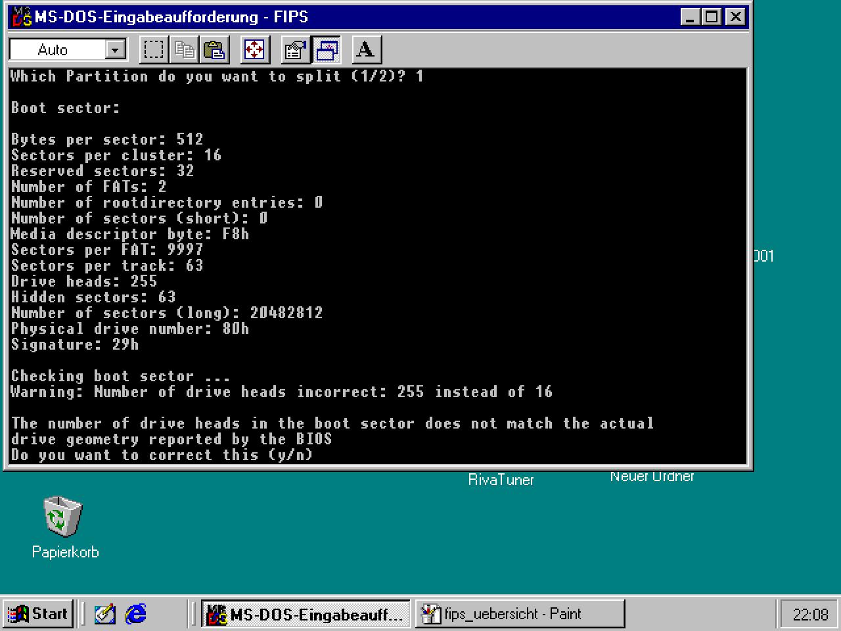The image size is (841, 631).
Task: Click the Paste toolbar icon
Action: tap(215, 50)
